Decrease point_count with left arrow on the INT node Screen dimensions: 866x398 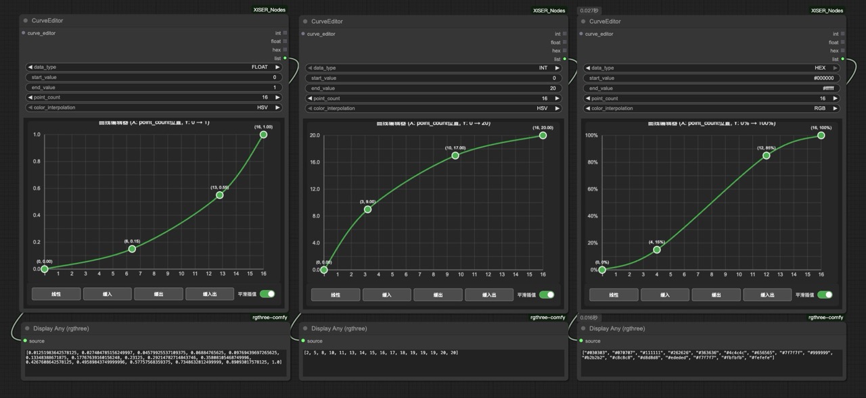pos(310,98)
